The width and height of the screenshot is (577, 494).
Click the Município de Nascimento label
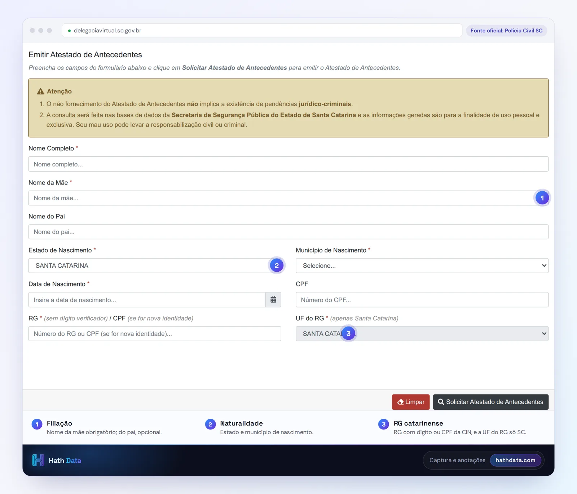click(x=331, y=250)
